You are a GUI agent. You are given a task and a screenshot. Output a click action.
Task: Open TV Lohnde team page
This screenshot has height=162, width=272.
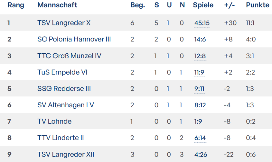coord(54,121)
